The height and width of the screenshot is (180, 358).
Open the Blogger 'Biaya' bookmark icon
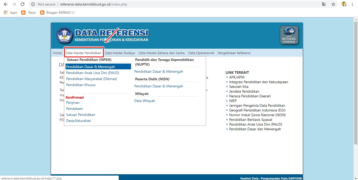23,12
